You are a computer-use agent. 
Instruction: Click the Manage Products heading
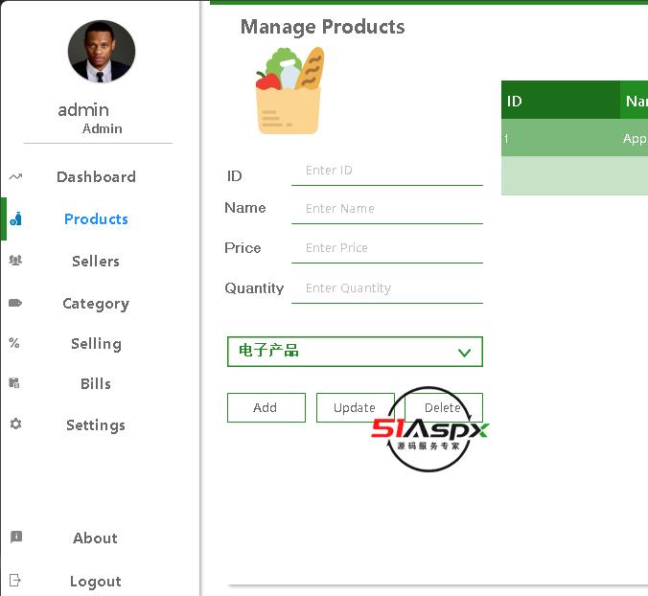point(322,27)
